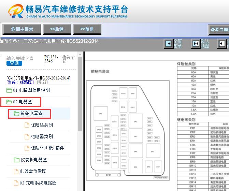Open 03 充电系统电路图 item
The image size is (229, 191).
[x=38, y=183]
